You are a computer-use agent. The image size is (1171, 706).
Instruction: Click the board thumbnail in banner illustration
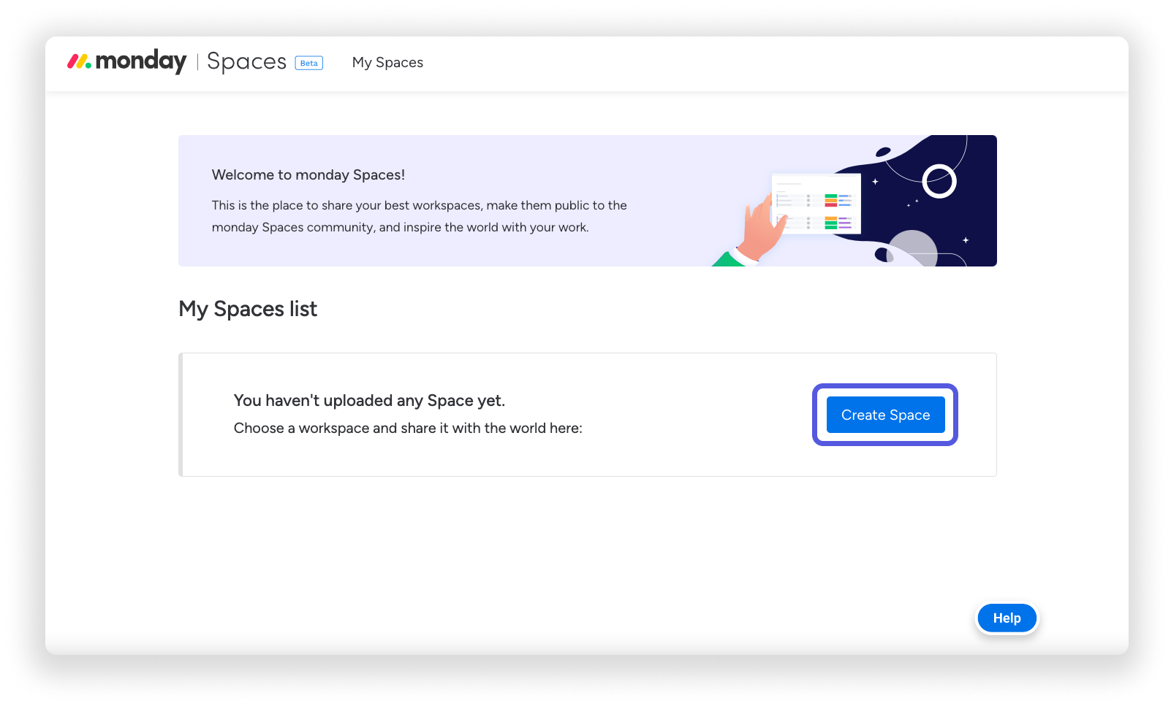click(x=817, y=203)
